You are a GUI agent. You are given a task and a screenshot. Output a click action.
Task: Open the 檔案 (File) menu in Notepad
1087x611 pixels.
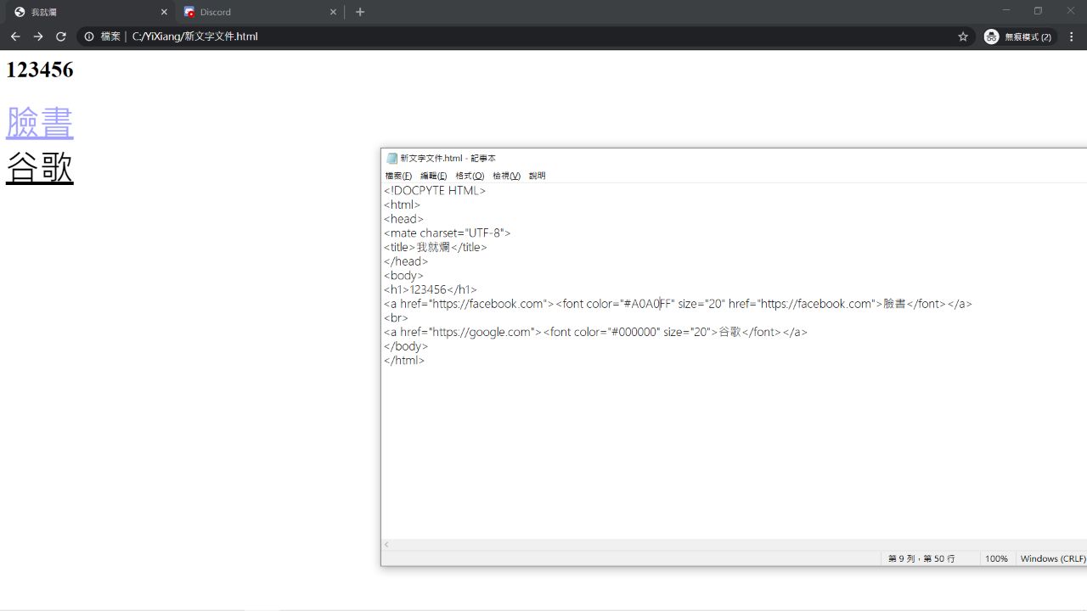(398, 176)
